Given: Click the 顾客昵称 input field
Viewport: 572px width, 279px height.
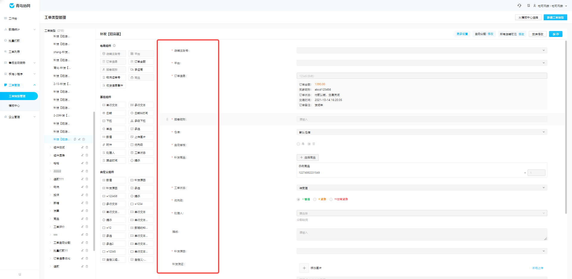Looking at the screenshot, I should pos(422,119).
